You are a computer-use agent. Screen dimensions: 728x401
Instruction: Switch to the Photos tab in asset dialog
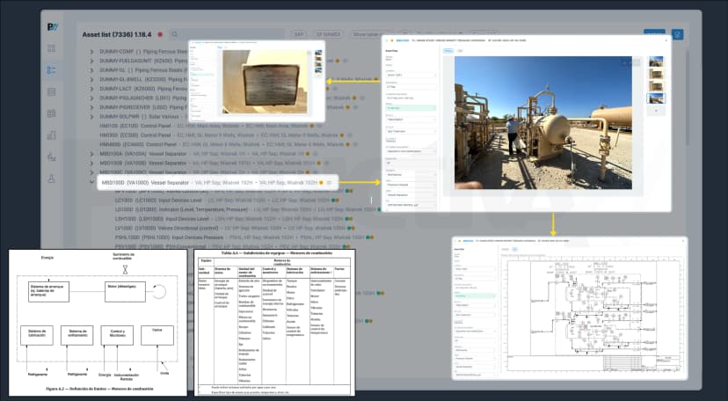(x=448, y=51)
